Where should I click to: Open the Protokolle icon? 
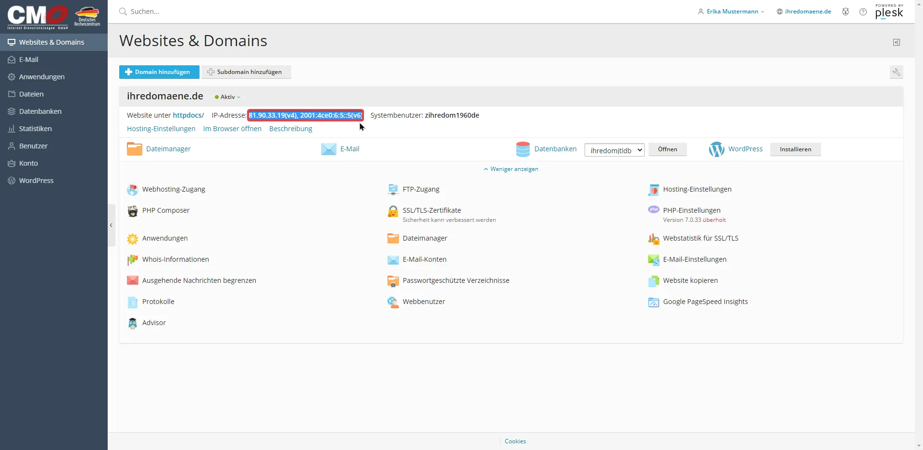pos(133,302)
